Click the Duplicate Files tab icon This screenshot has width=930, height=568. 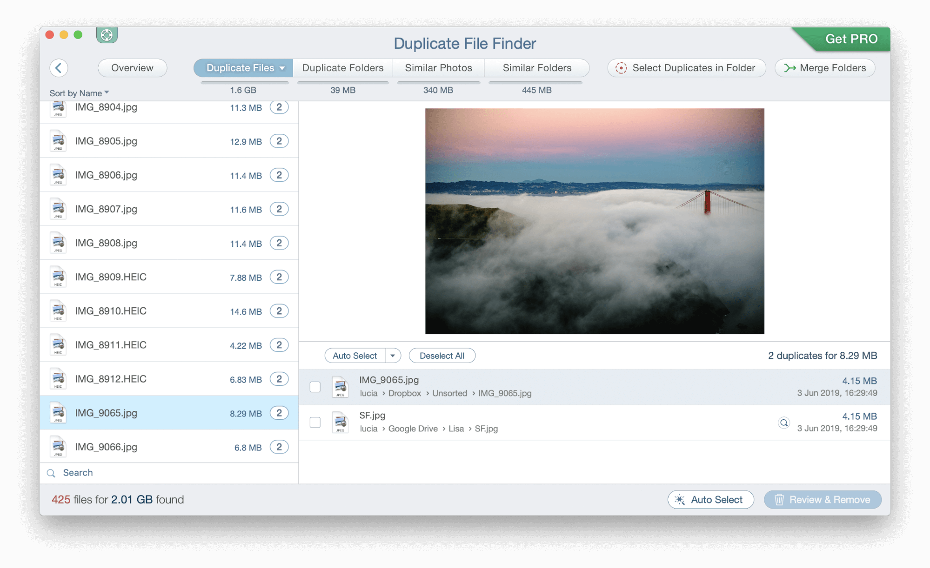[241, 67]
